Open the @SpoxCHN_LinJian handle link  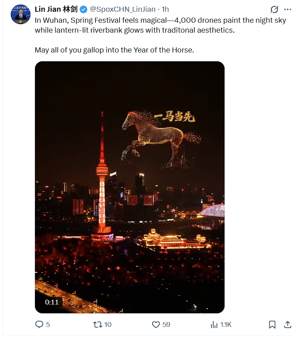pyautogui.click(x=123, y=9)
